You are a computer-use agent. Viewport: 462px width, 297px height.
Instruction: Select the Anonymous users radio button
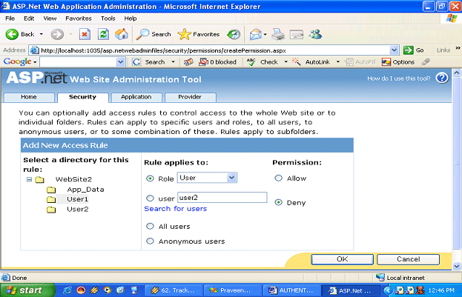point(150,241)
